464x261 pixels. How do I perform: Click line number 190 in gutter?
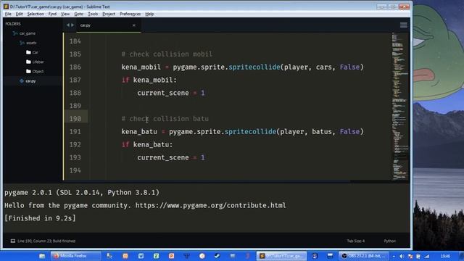click(75, 119)
